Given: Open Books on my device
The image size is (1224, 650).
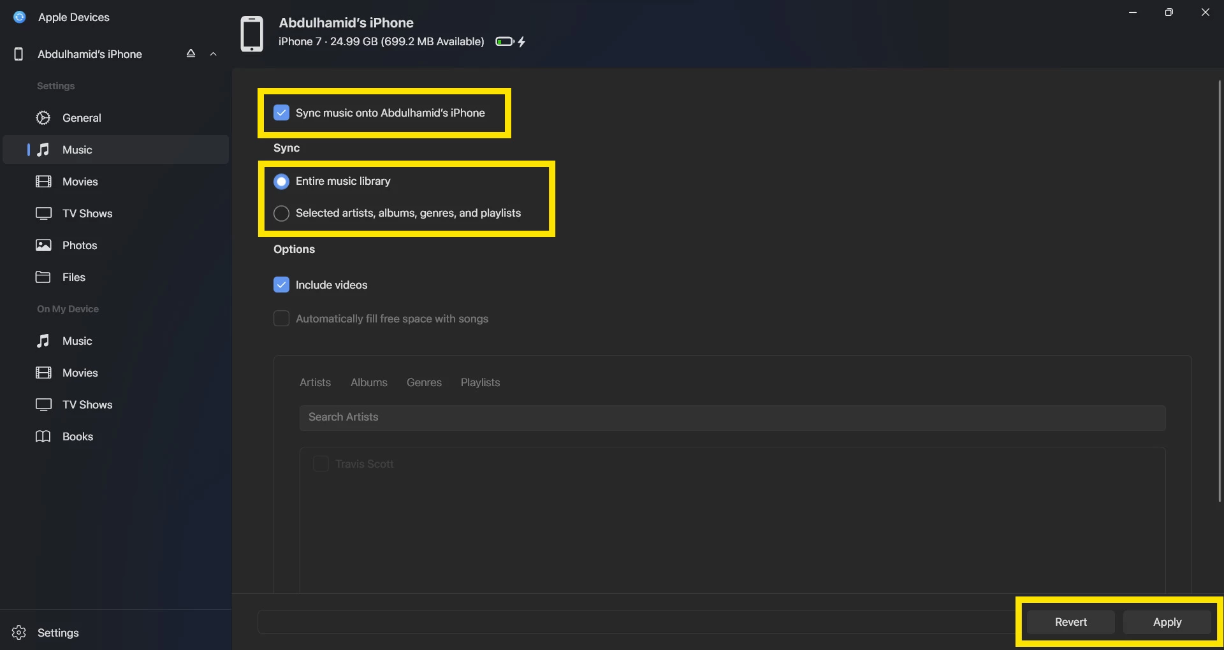Looking at the screenshot, I should pyautogui.click(x=116, y=437).
